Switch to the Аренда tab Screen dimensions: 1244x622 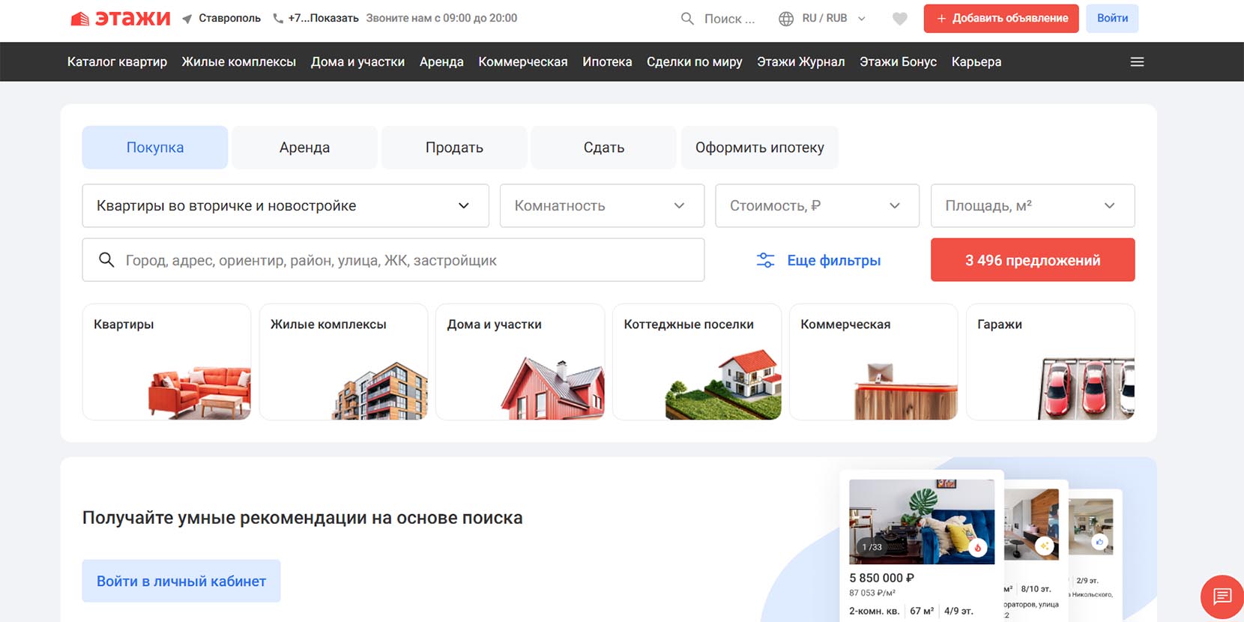tap(304, 148)
